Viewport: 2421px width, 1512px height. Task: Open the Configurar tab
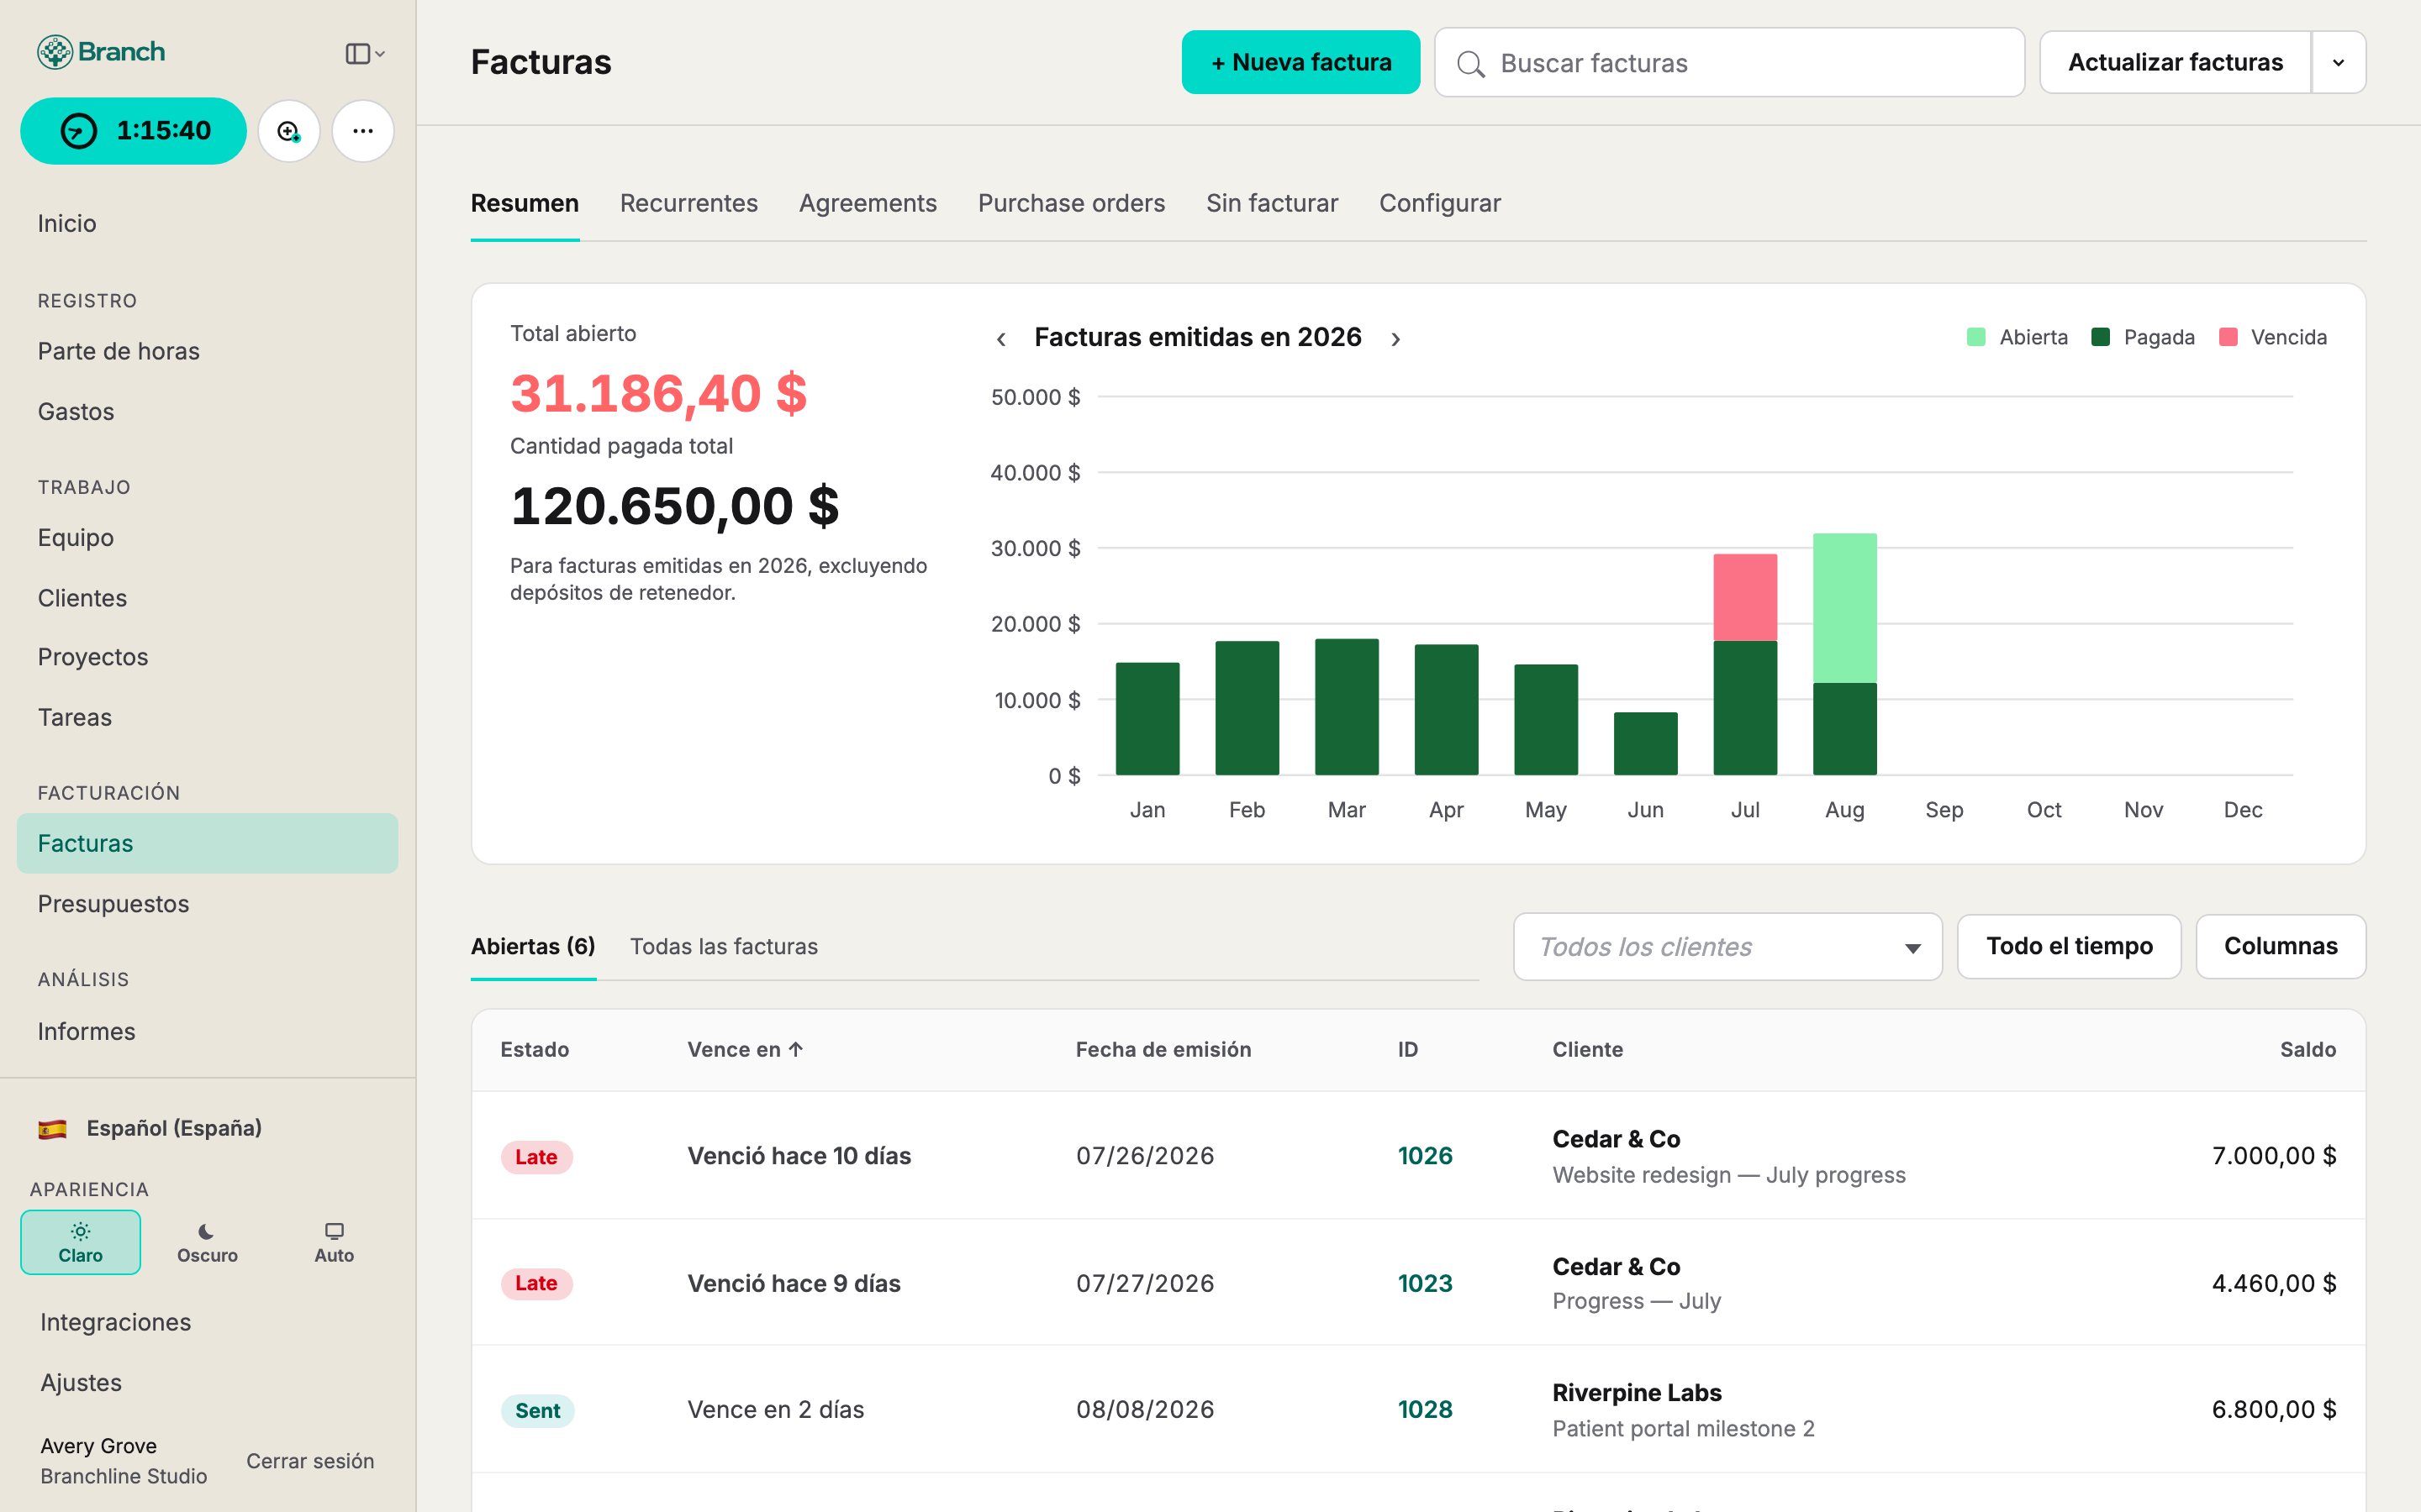click(x=1440, y=203)
